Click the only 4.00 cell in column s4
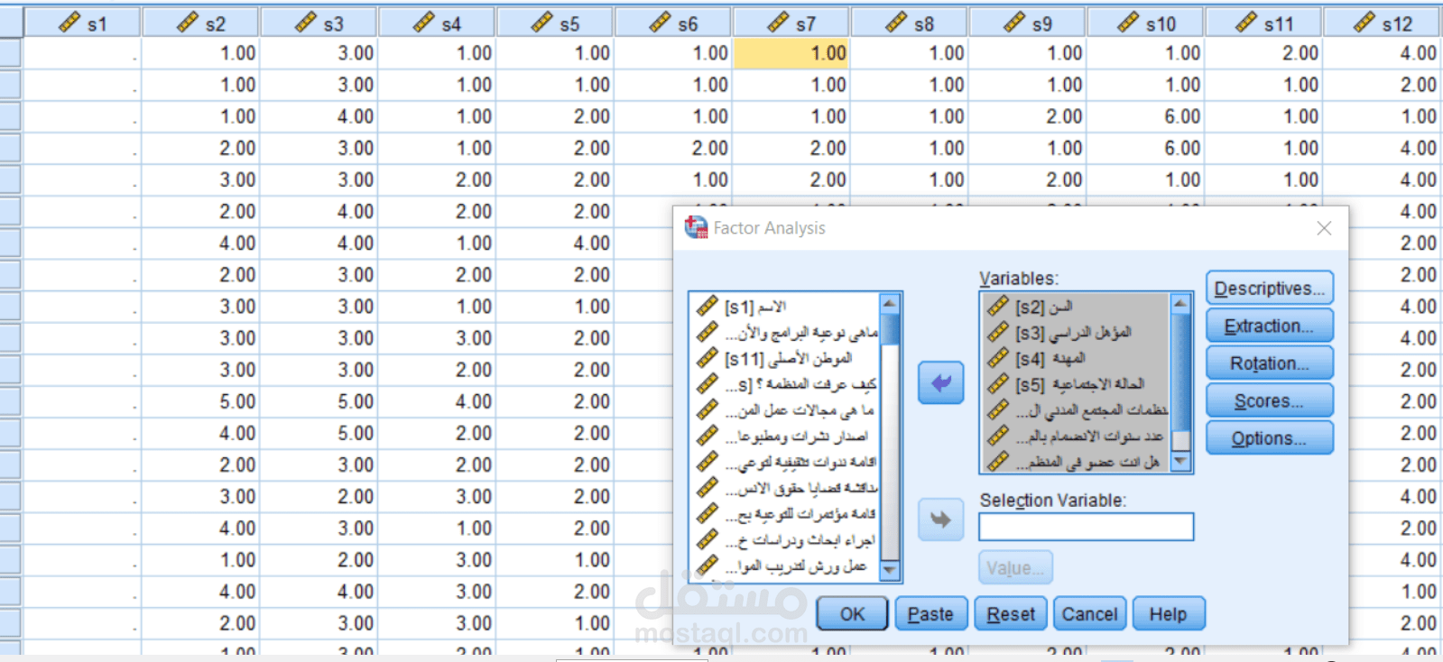 click(437, 401)
